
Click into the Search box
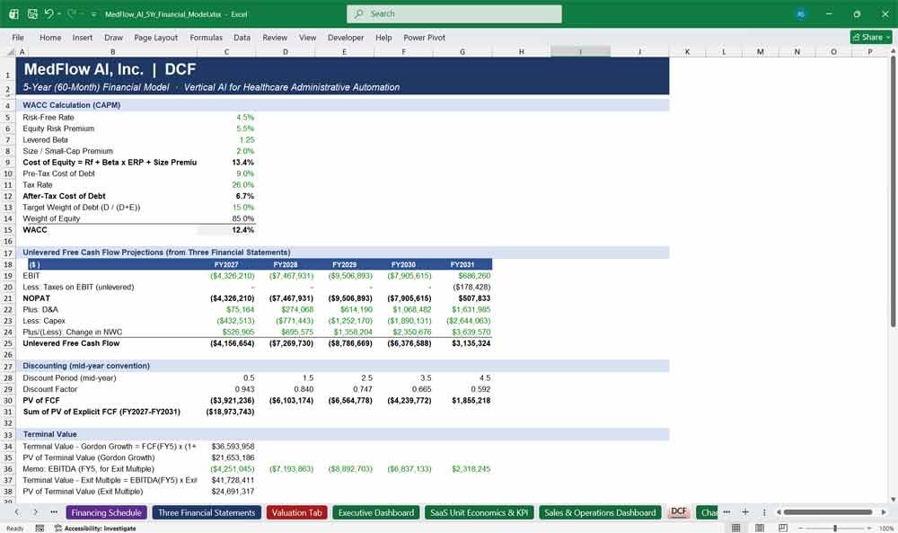(454, 13)
